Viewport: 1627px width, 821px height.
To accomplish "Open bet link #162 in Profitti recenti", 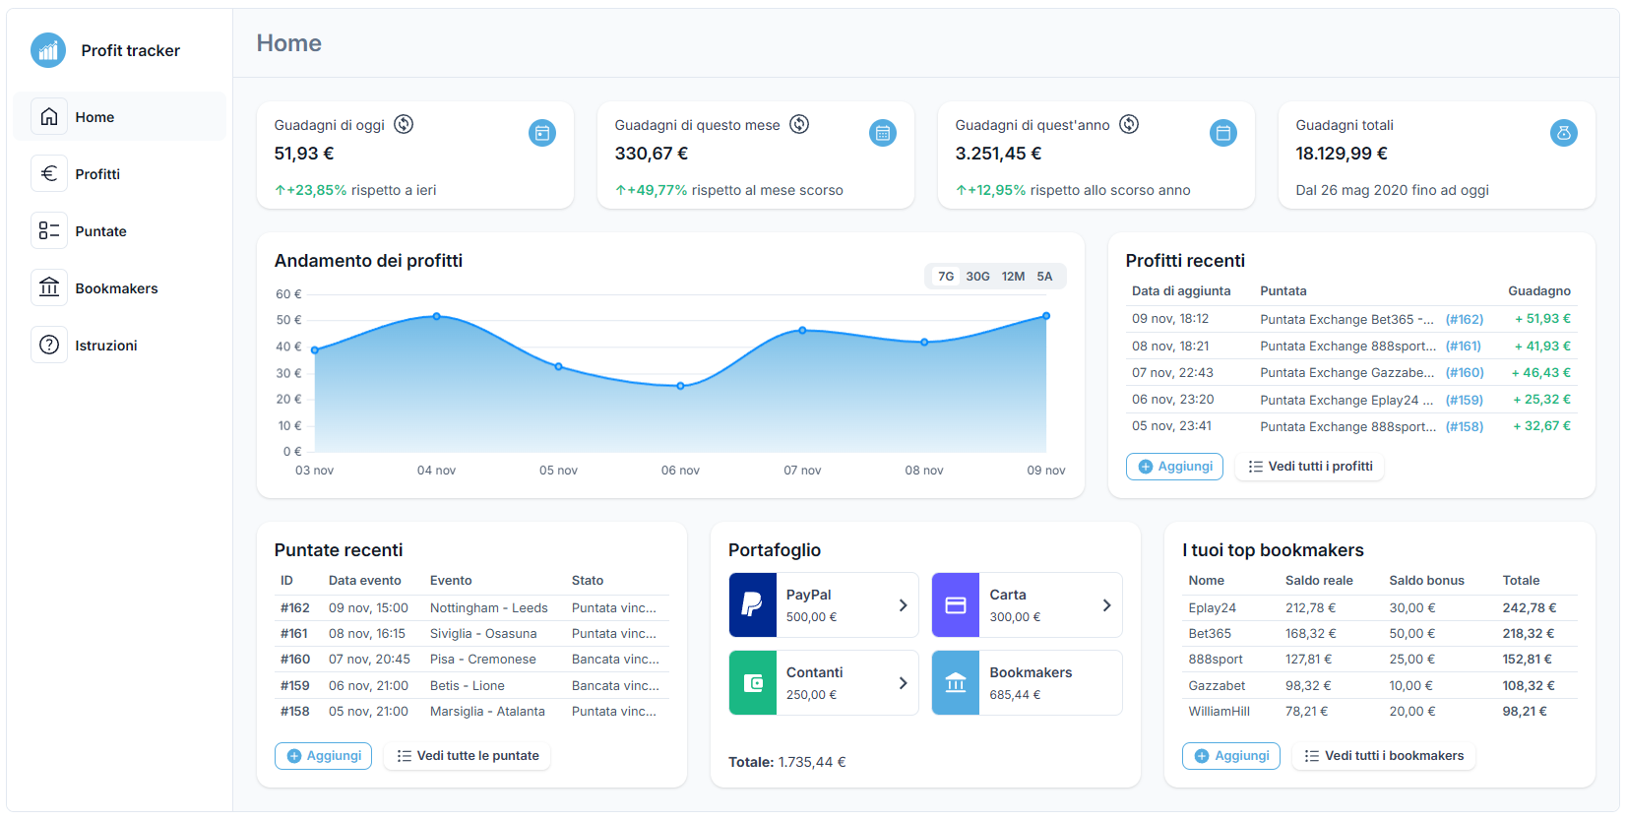I will click(1465, 320).
